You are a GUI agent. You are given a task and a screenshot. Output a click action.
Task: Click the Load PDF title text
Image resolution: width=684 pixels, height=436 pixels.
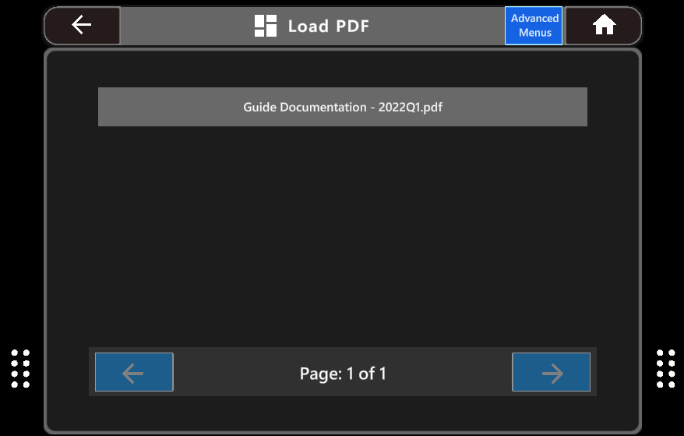[x=328, y=26]
